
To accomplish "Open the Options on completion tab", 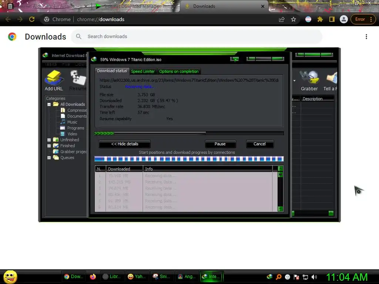I will click(x=179, y=71).
